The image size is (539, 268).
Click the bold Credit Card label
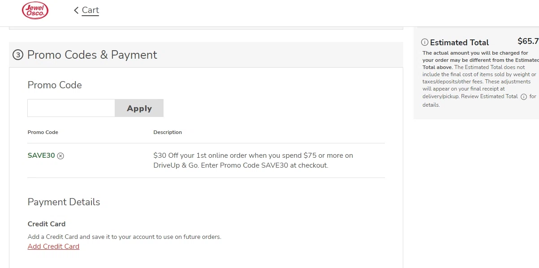pos(47,224)
